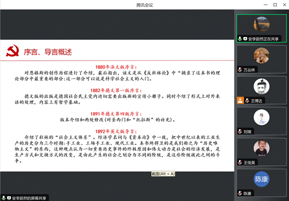Click the participant name 刘瑞
This screenshot has height=201, width=289.
(247, 132)
